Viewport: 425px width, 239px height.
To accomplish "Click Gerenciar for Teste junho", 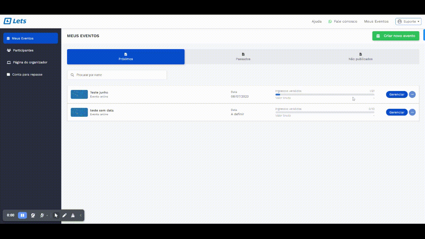I will [396, 95].
